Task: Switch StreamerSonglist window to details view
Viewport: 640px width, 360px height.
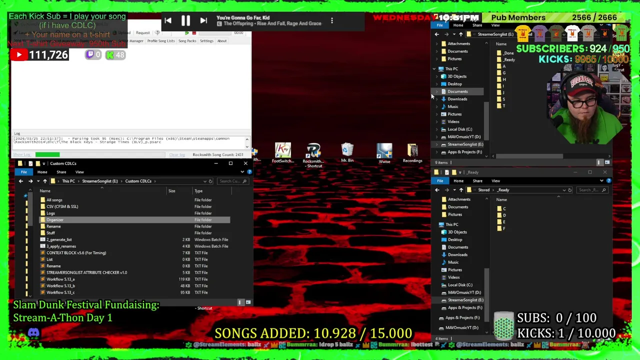Action: tap(599, 162)
